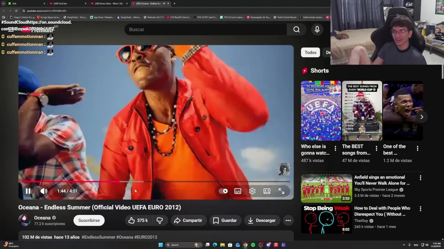Image resolution: width=444 pixels, height=249 pixels.
Task: Dislike the Oceana video
Action: [160, 220]
